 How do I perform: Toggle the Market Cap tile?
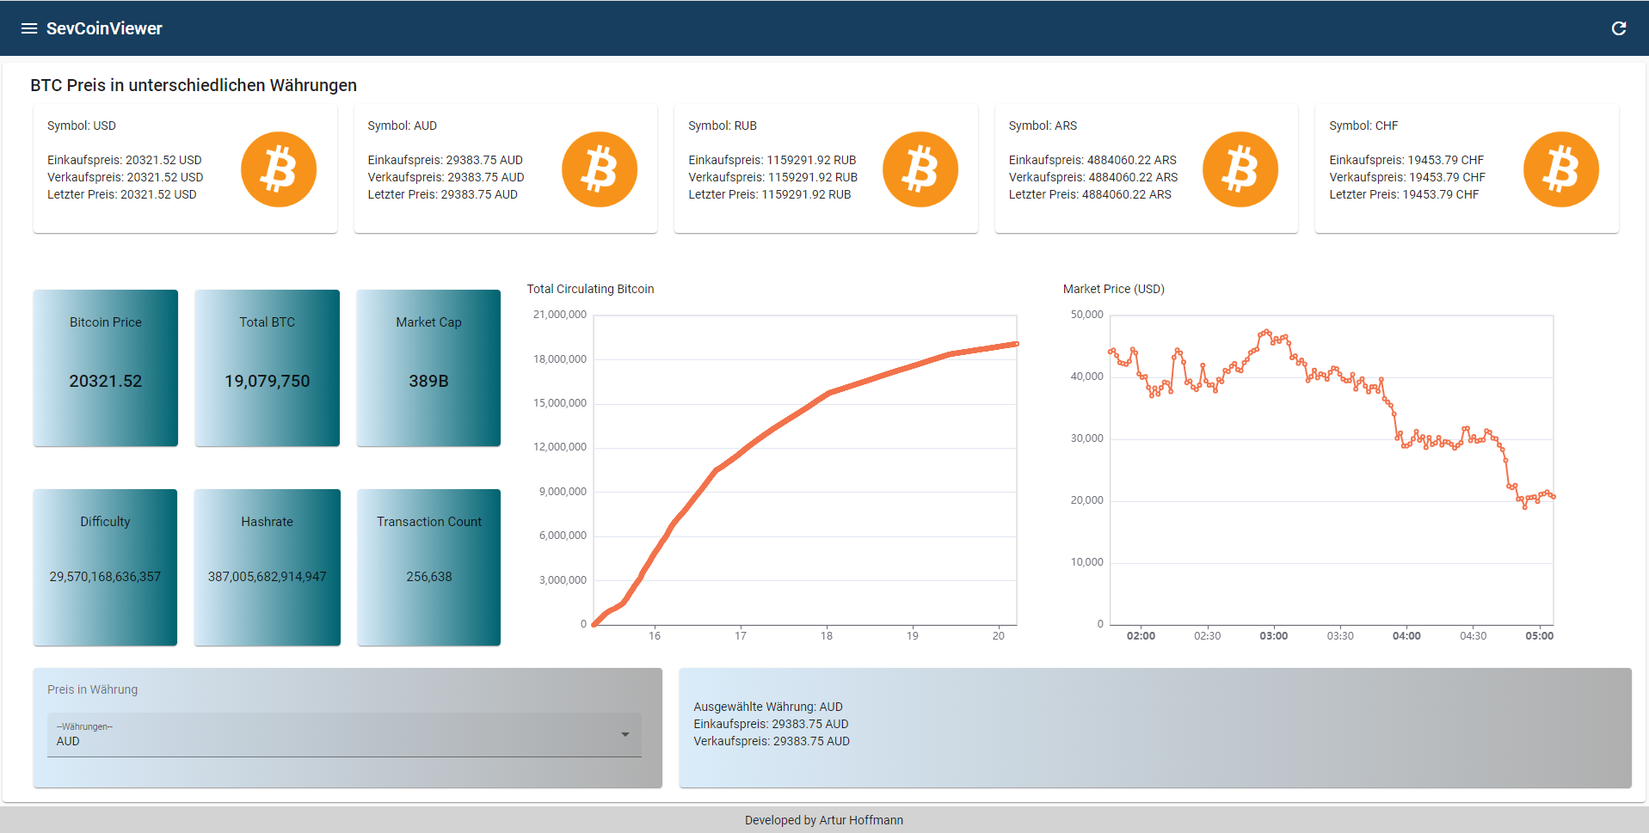428,368
